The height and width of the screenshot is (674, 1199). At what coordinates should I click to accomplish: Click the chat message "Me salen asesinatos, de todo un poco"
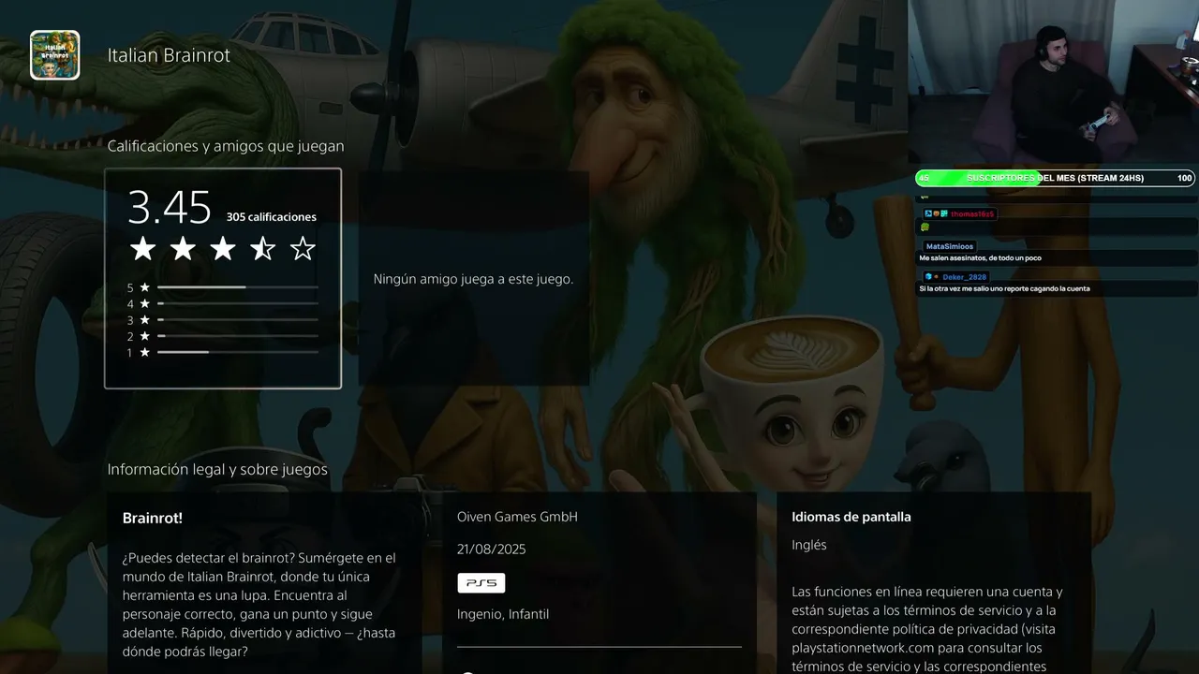980,257
